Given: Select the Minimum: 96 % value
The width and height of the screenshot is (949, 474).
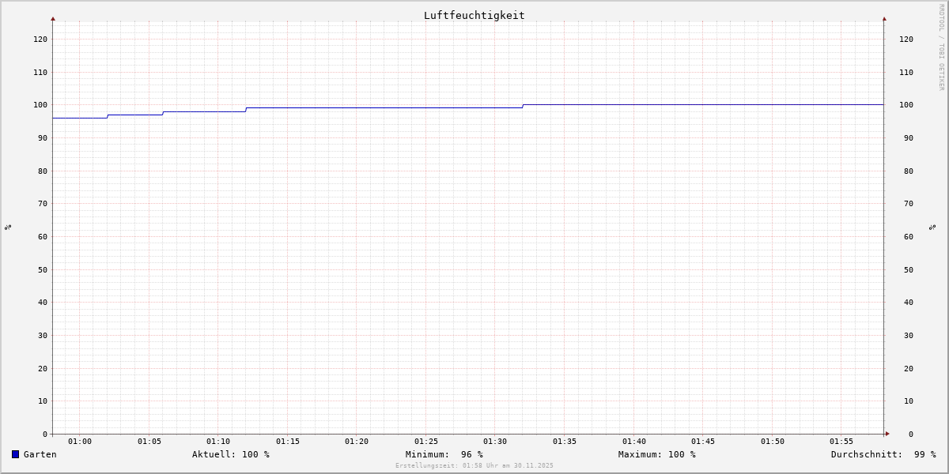Looking at the screenshot, I should (x=444, y=454).
